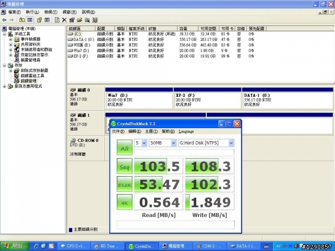Click the Internet Explorer quick launch icon
Viewport: 335px width, 251px height.
[x=37, y=246]
